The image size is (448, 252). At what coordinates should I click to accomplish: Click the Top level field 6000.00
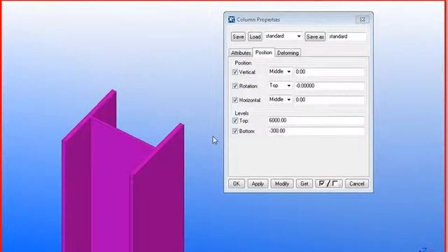316,120
